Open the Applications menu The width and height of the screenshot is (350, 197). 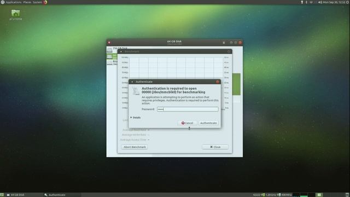13,2
